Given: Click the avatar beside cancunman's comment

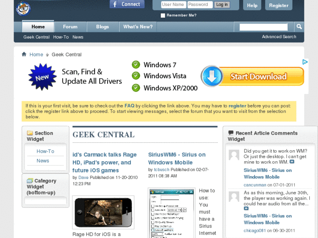Looking at the screenshot, I should click(x=234, y=155).
